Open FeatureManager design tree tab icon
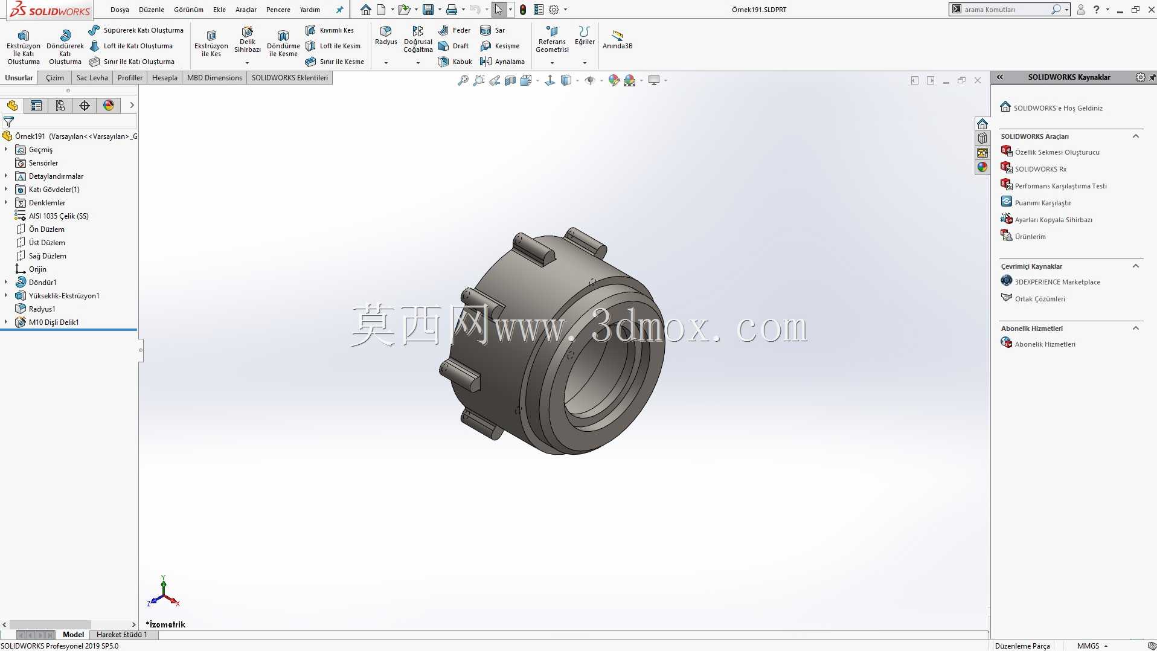 coord(12,106)
